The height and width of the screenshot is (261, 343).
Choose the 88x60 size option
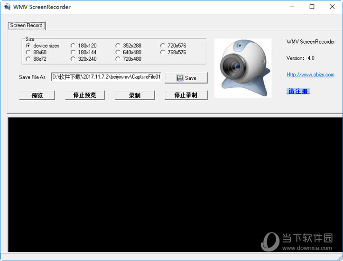click(28, 53)
